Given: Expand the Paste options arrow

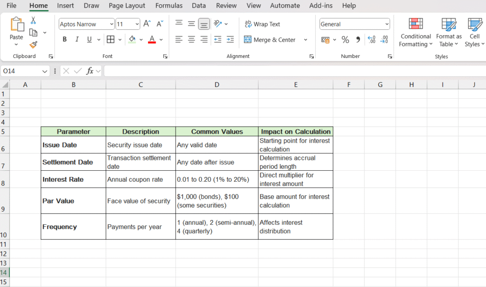Looking at the screenshot, I should tap(17, 45).
